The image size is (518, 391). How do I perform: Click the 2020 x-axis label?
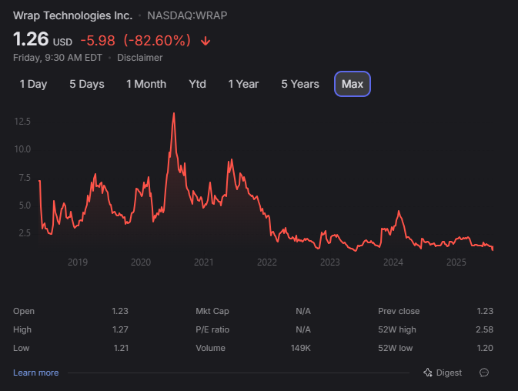(x=141, y=262)
